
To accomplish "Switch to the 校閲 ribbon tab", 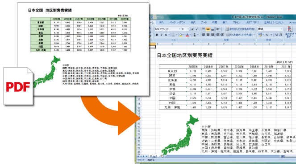I will click(214, 22).
